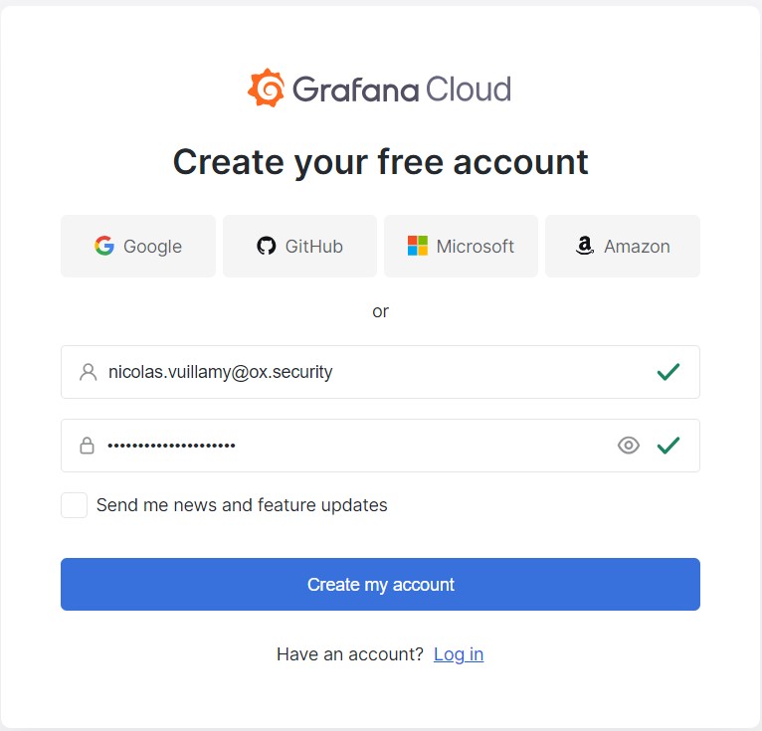This screenshot has height=731, width=762.
Task: Click the GitHub octocat logo
Action: (x=266, y=246)
